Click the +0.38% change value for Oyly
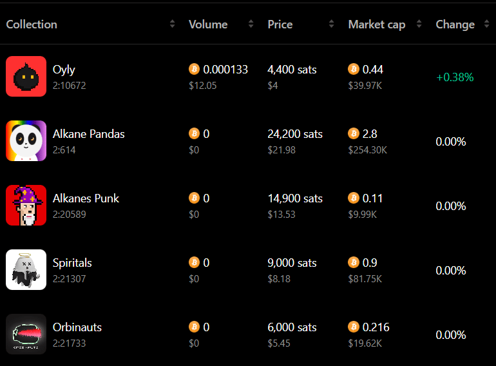The width and height of the screenshot is (496, 366). coord(455,77)
